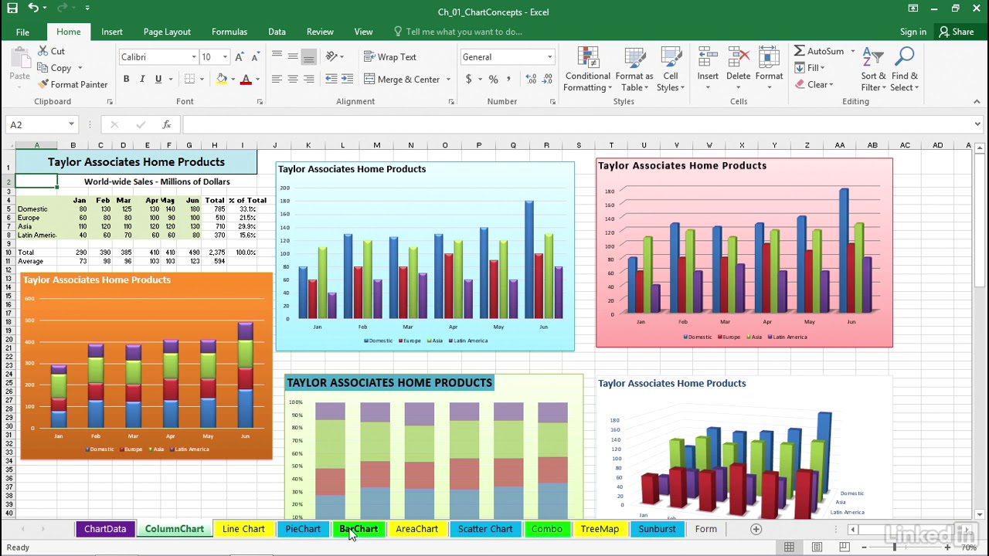Copy the selected cells

coord(54,68)
